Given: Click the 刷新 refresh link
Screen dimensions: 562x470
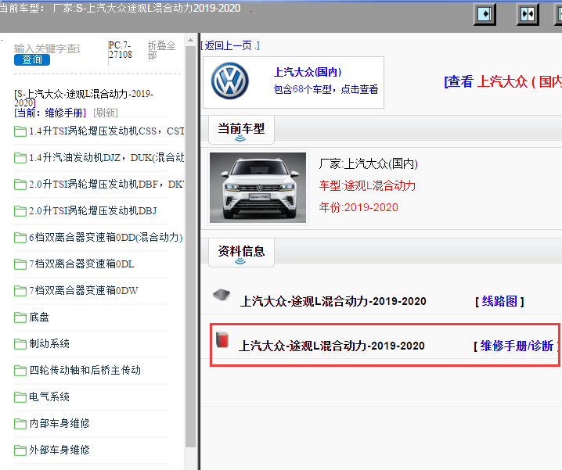Looking at the screenshot, I should pos(106,113).
